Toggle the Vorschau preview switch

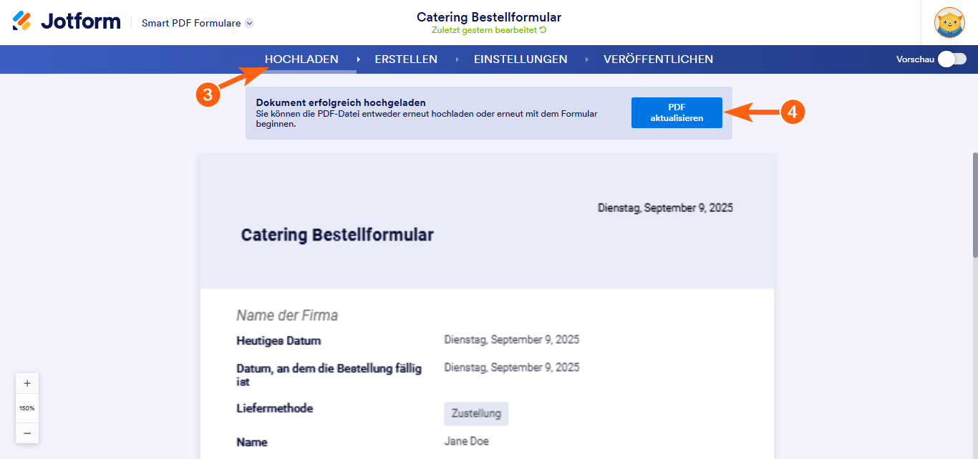click(x=952, y=59)
